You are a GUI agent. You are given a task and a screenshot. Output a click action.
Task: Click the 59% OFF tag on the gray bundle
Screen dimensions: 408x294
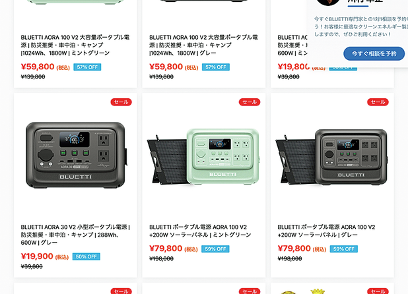click(344, 249)
